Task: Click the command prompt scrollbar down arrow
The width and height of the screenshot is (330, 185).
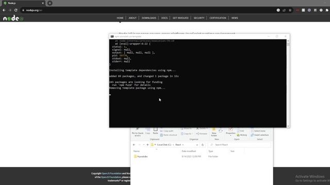Action: [288, 126]
